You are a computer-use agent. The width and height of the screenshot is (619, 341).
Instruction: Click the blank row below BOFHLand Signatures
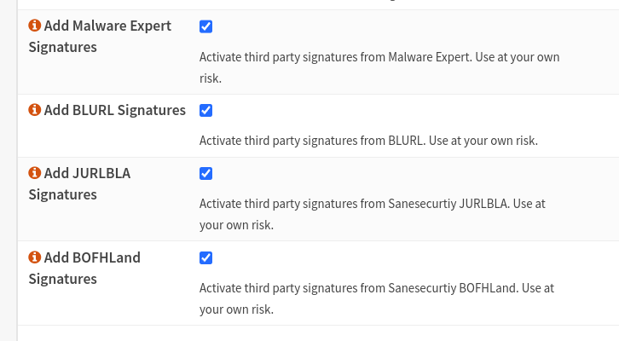point(315,333)
